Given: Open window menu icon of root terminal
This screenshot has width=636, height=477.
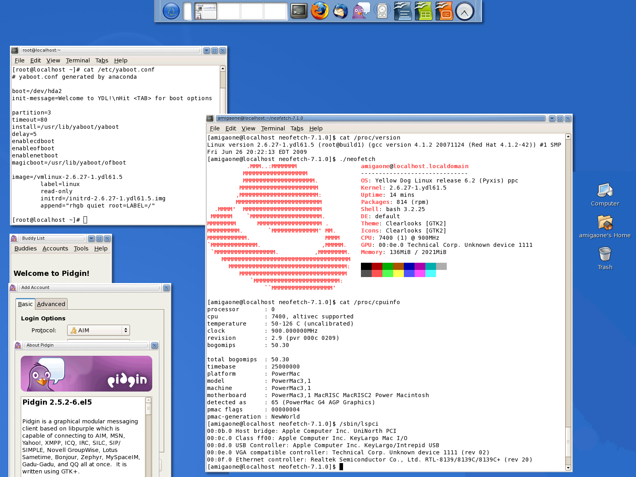Looking at the screenshot, I should click(x=15, y=50).
